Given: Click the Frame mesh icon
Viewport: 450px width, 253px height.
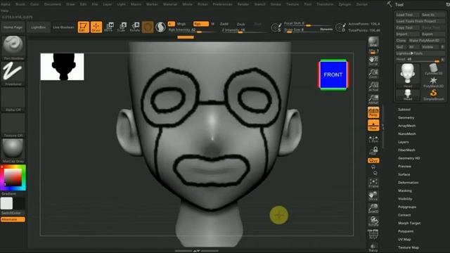Looking at the screenshot, I should click(x=373, y=183).
